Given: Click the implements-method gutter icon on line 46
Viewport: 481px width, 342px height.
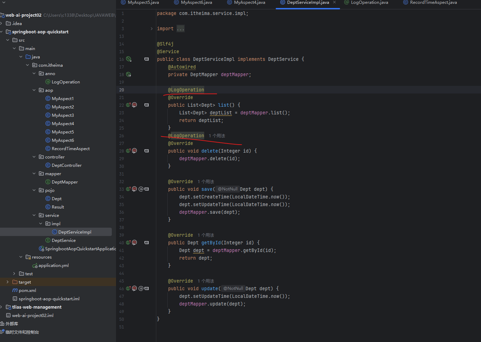Looking at the screenshot, I should (128, 288).
